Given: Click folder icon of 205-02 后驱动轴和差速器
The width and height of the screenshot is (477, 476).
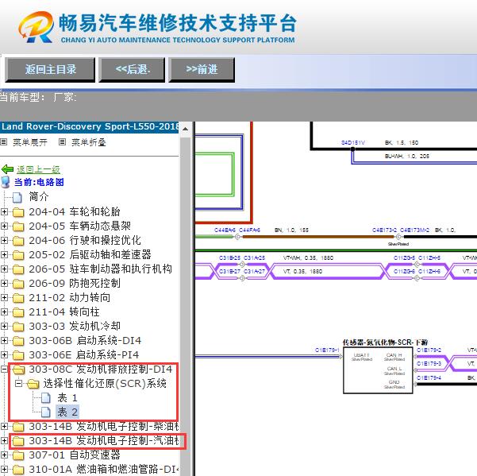Looking at the screenshot, I should (x=18, y=255).
